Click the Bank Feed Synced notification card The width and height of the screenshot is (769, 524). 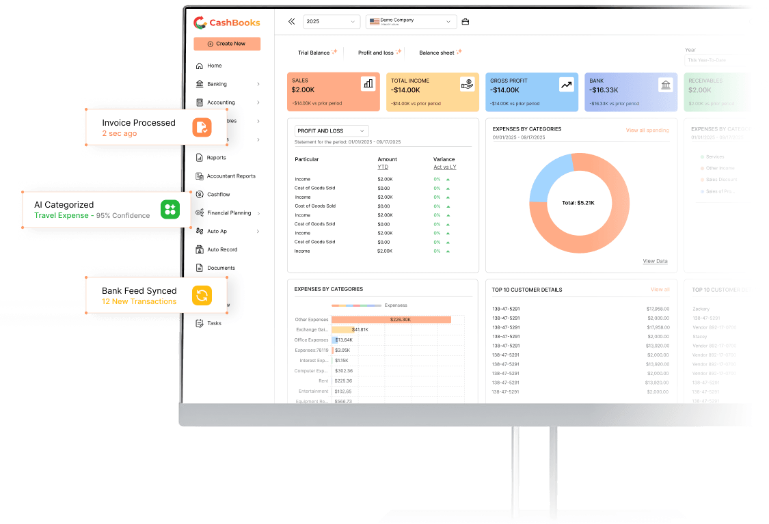coord(157,296)
